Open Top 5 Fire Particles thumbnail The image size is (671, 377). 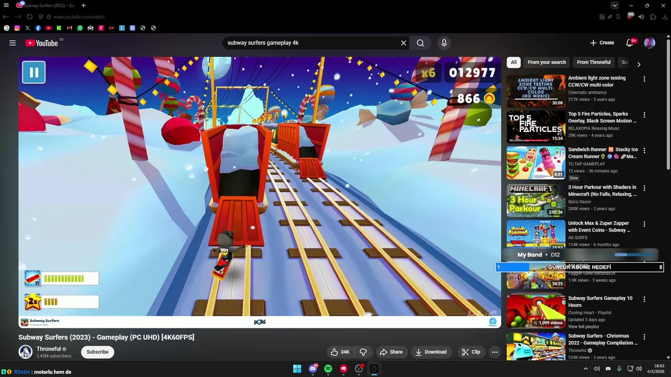coord(536,127)
